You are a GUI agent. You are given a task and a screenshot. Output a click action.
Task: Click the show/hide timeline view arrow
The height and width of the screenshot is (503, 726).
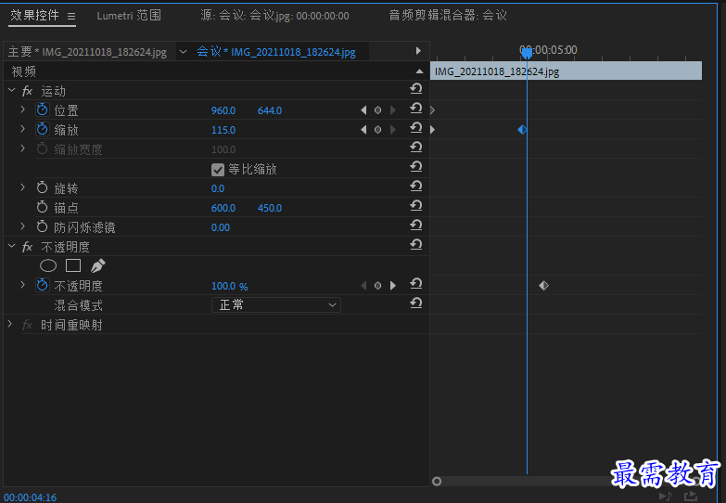pos(418,51)
